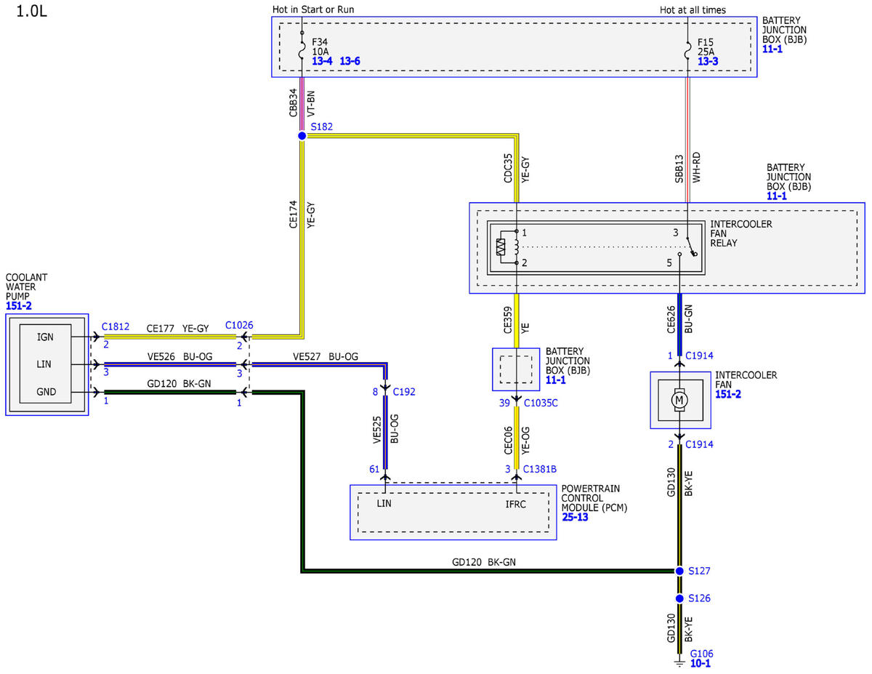Open the 25-13 Powertrain Control Module link
The width and height of the screenshot is (872, 674).
coord(576,517)
